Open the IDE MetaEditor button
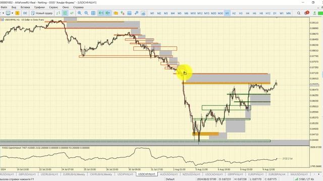This screenshot has width=323, height=181. tap(25, 13)
